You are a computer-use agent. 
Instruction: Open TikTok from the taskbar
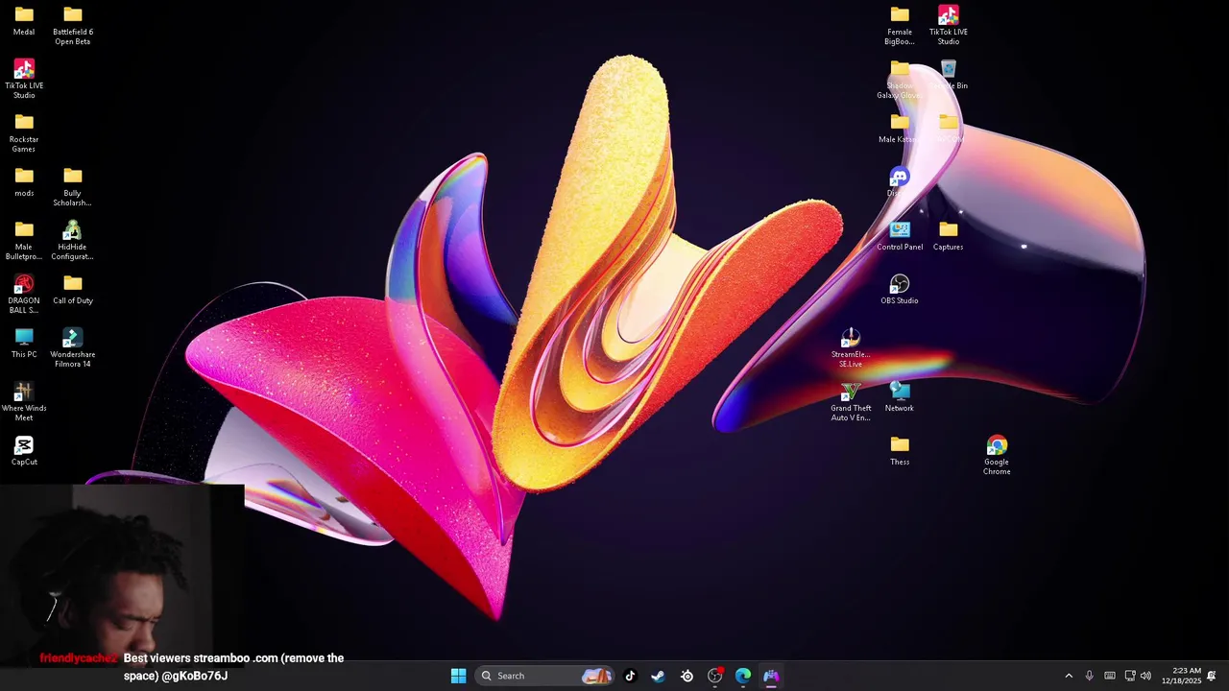630,676
